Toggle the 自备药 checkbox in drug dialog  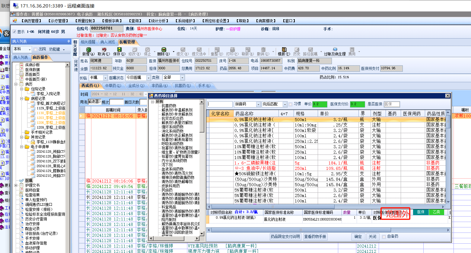point(384,237)
